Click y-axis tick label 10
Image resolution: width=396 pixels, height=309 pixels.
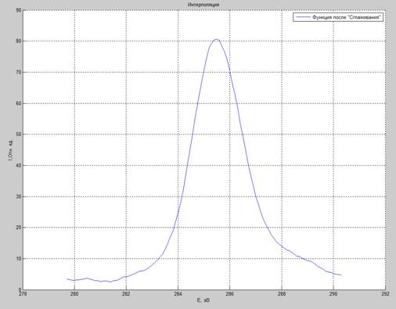pos(18,259)
